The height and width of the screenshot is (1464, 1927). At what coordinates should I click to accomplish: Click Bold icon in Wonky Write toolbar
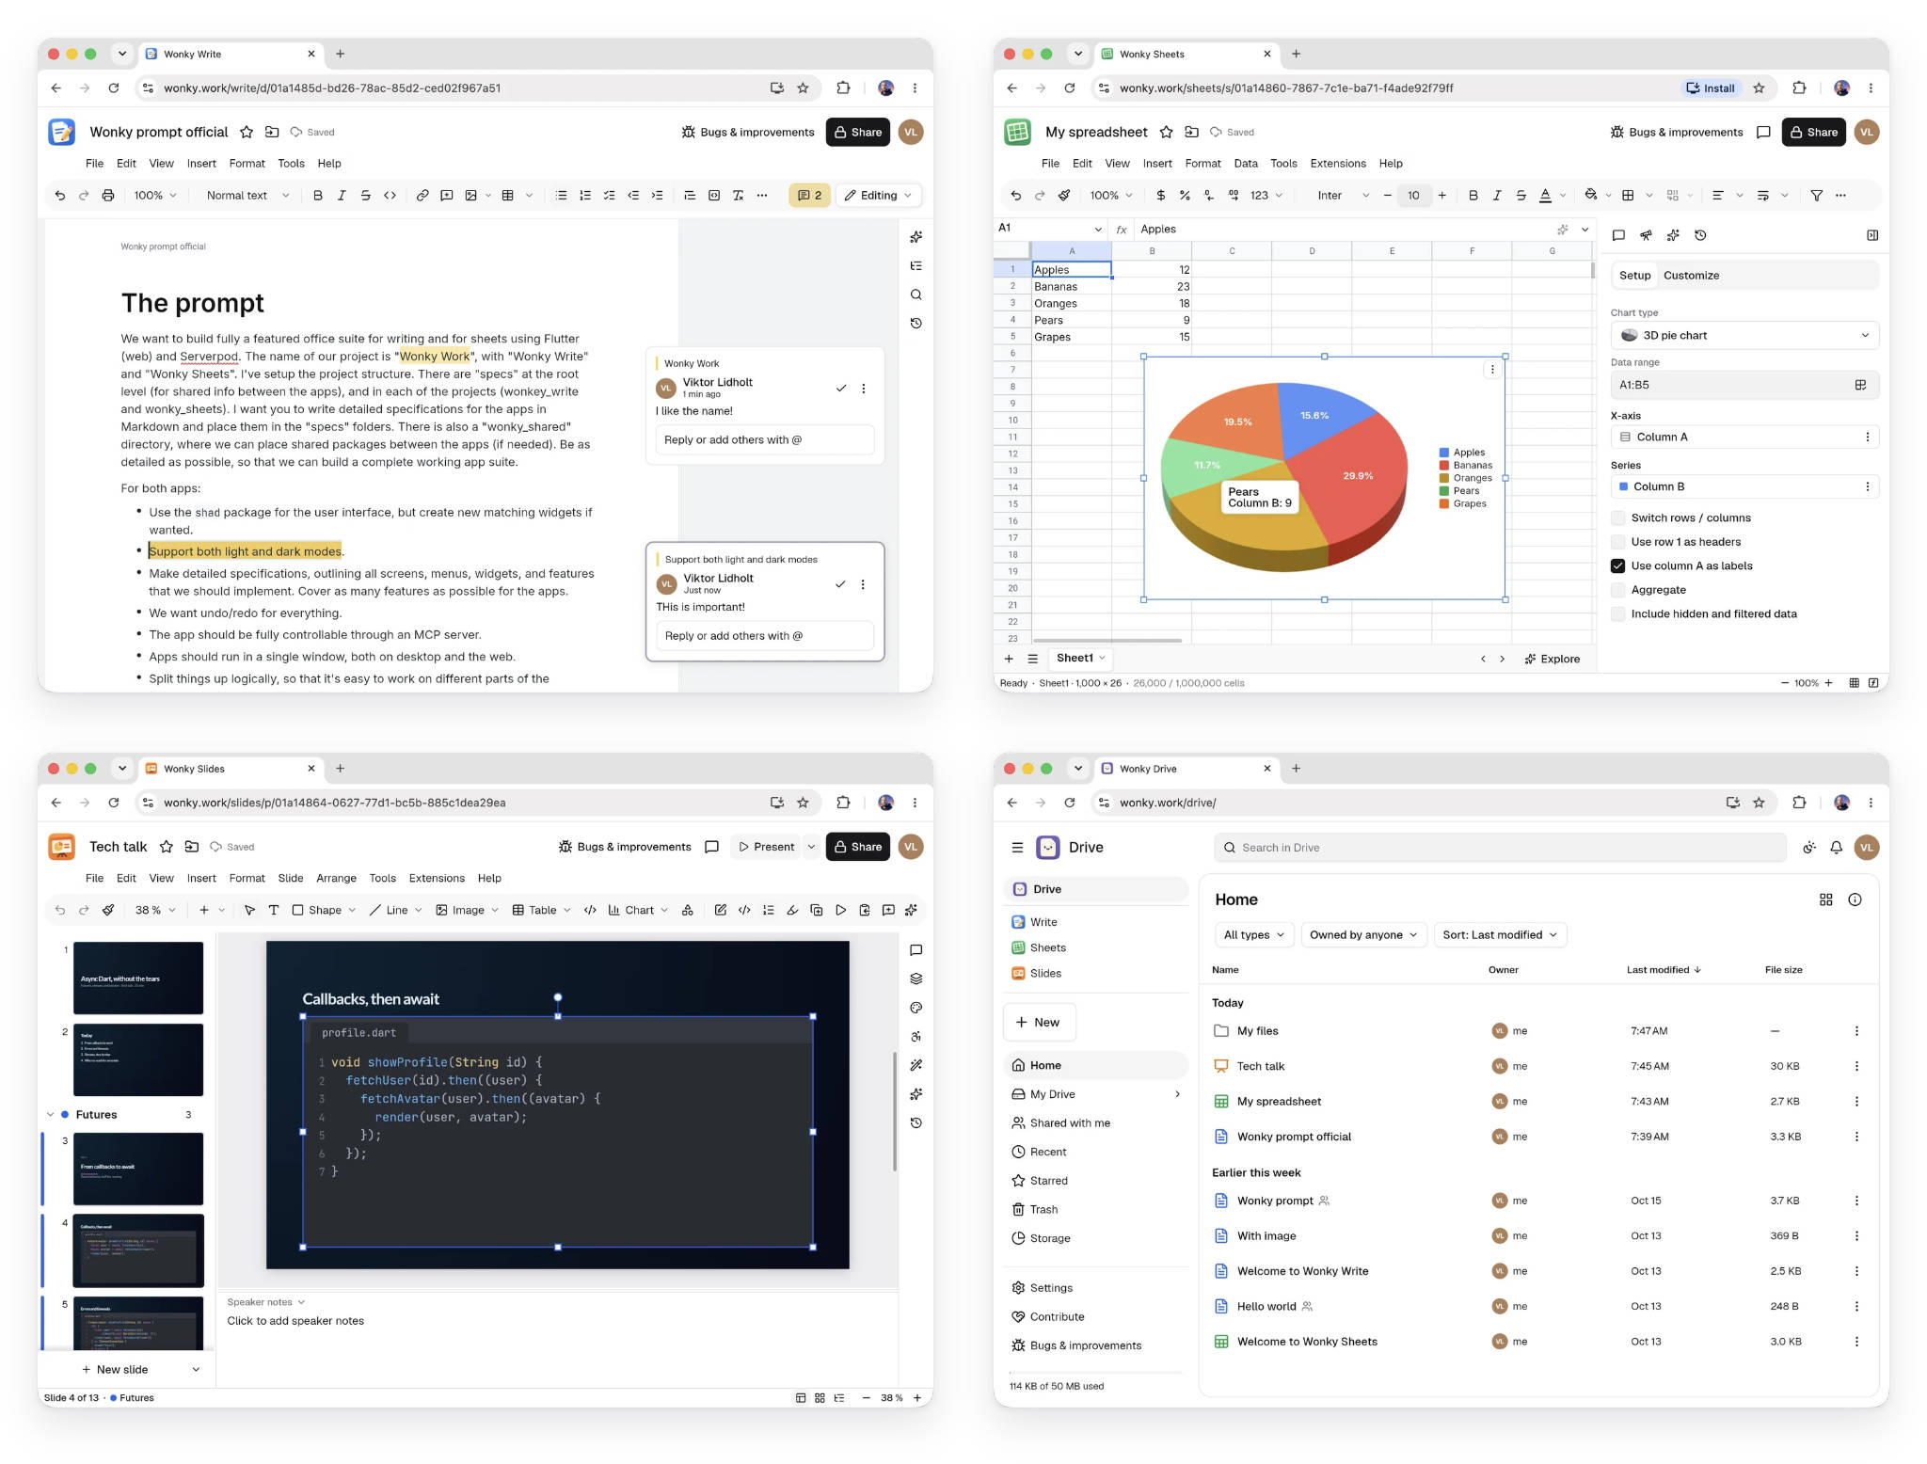tap(317, 196)
